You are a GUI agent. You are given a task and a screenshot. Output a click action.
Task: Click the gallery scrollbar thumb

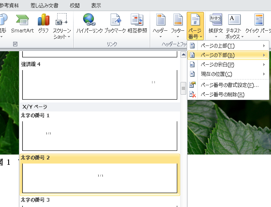pyautogui.click(x=183, y=88)
